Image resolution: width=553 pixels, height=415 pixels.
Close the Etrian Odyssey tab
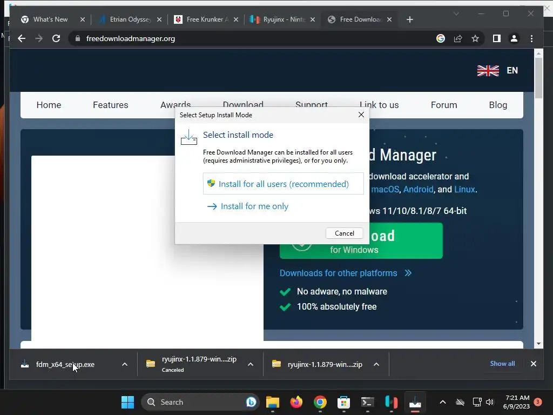tap(159, 19)
